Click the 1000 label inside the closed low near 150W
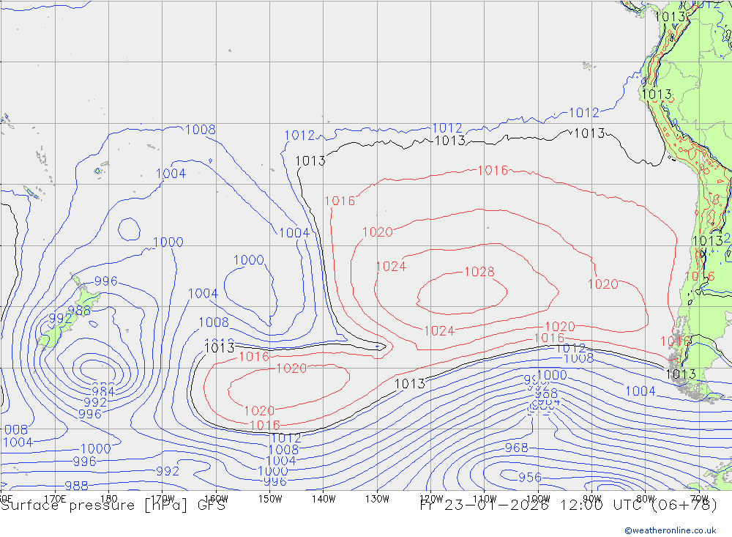This screenshot has width=732, height=537. [x=248, y=260]
